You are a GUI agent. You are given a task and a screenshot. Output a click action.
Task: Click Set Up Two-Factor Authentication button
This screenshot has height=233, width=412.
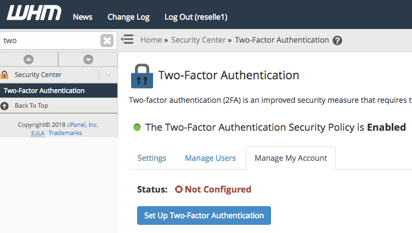click(x=204, y=215)
